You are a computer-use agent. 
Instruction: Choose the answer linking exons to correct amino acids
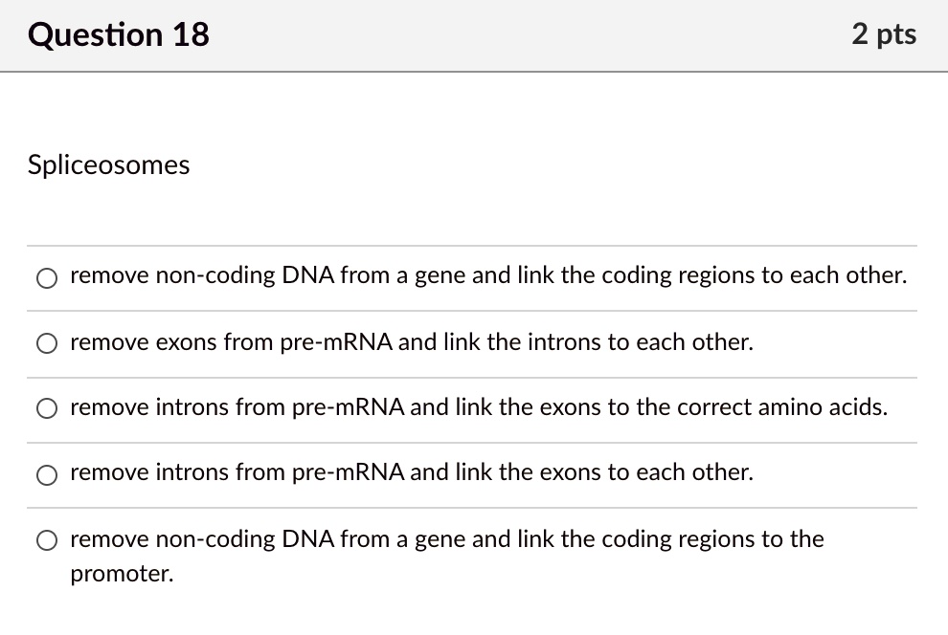coord(46,408)
